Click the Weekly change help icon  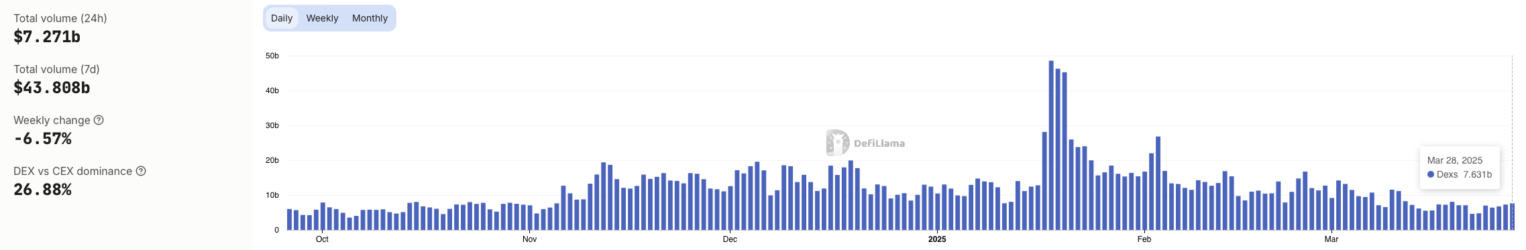[x=99, y=120]
